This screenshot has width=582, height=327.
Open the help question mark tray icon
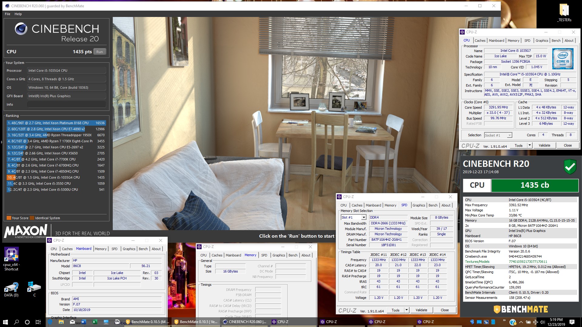[x=513, y=322]
